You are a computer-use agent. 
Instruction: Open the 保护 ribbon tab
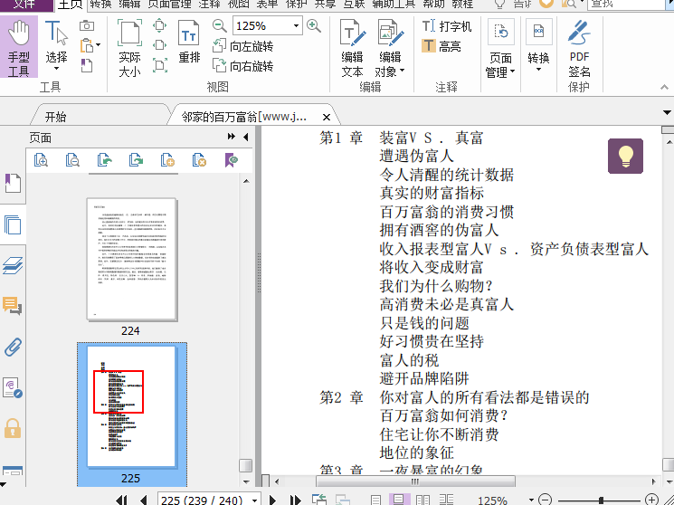[x=297, y=5]
